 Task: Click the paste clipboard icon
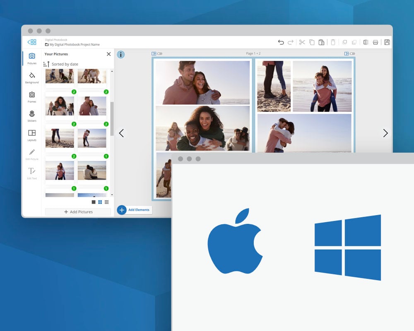click(x=321, y=42)
